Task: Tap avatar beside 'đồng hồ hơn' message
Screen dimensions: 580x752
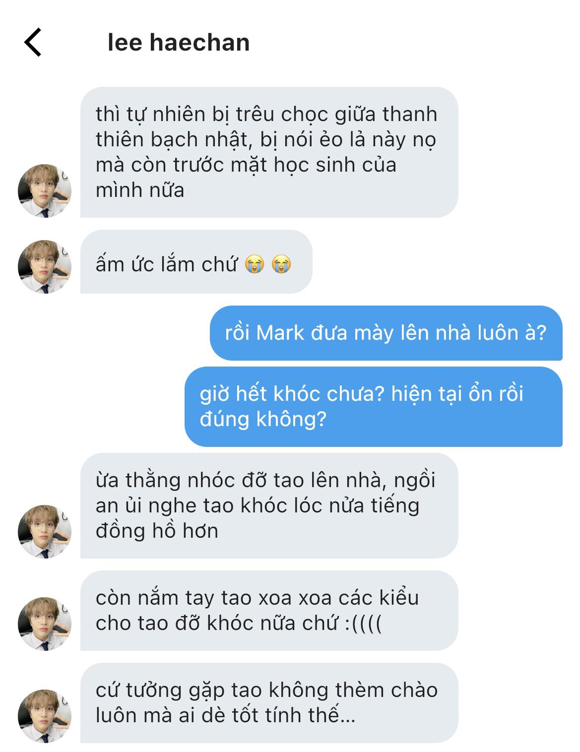Action: coord(45,532)
